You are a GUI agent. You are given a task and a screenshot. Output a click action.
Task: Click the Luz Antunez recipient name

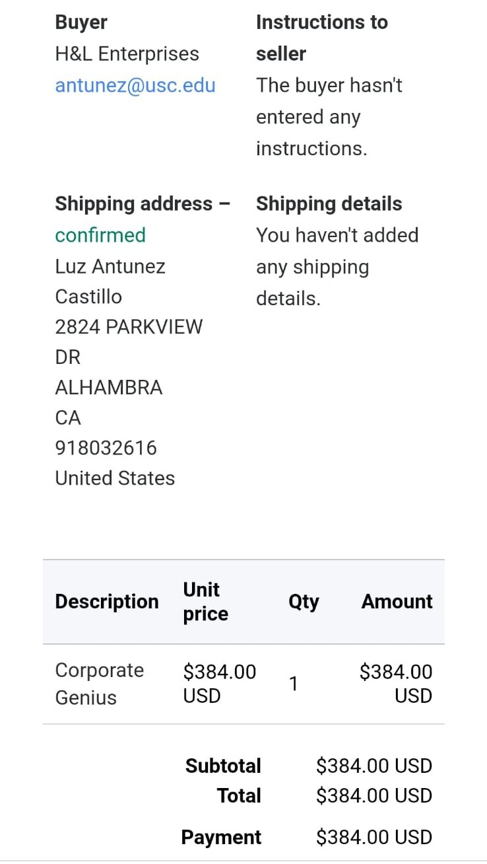point(110,267)
